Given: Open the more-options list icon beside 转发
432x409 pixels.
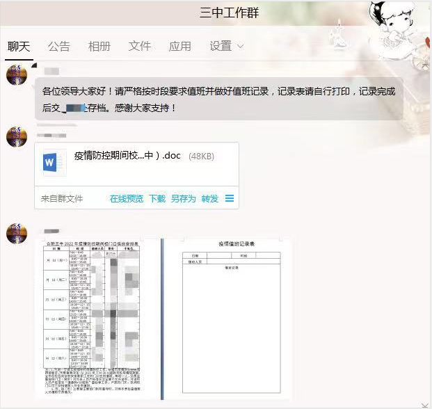Looking at the screenshot, I should [230, 199].
